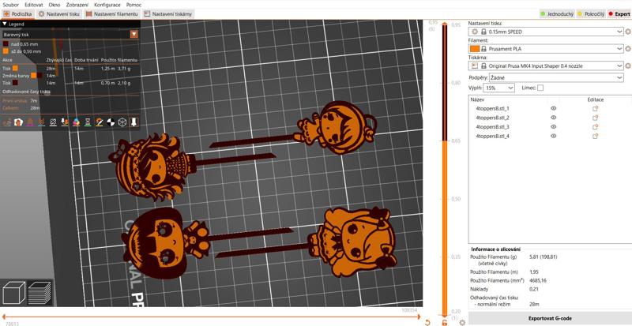Collapse the Legend panel triangle
Image resolution: width=632 pixels, height=326 pixels.
pyautogui.click(x=5, y=24)
